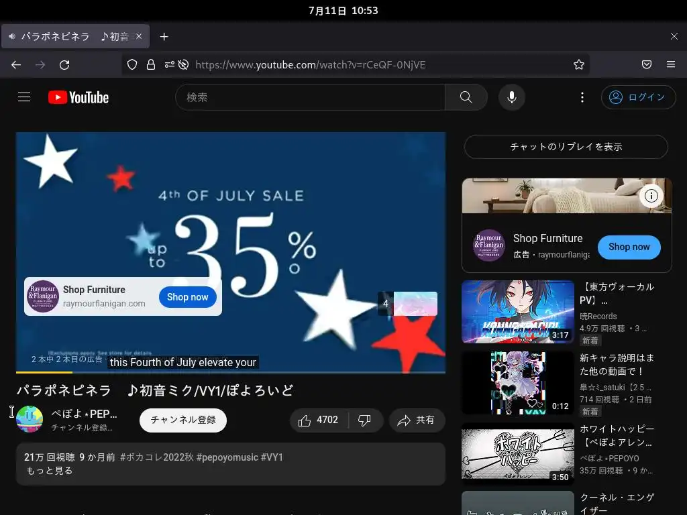Open a new browser tab
The image size is (687, 515).
[164, 37]
